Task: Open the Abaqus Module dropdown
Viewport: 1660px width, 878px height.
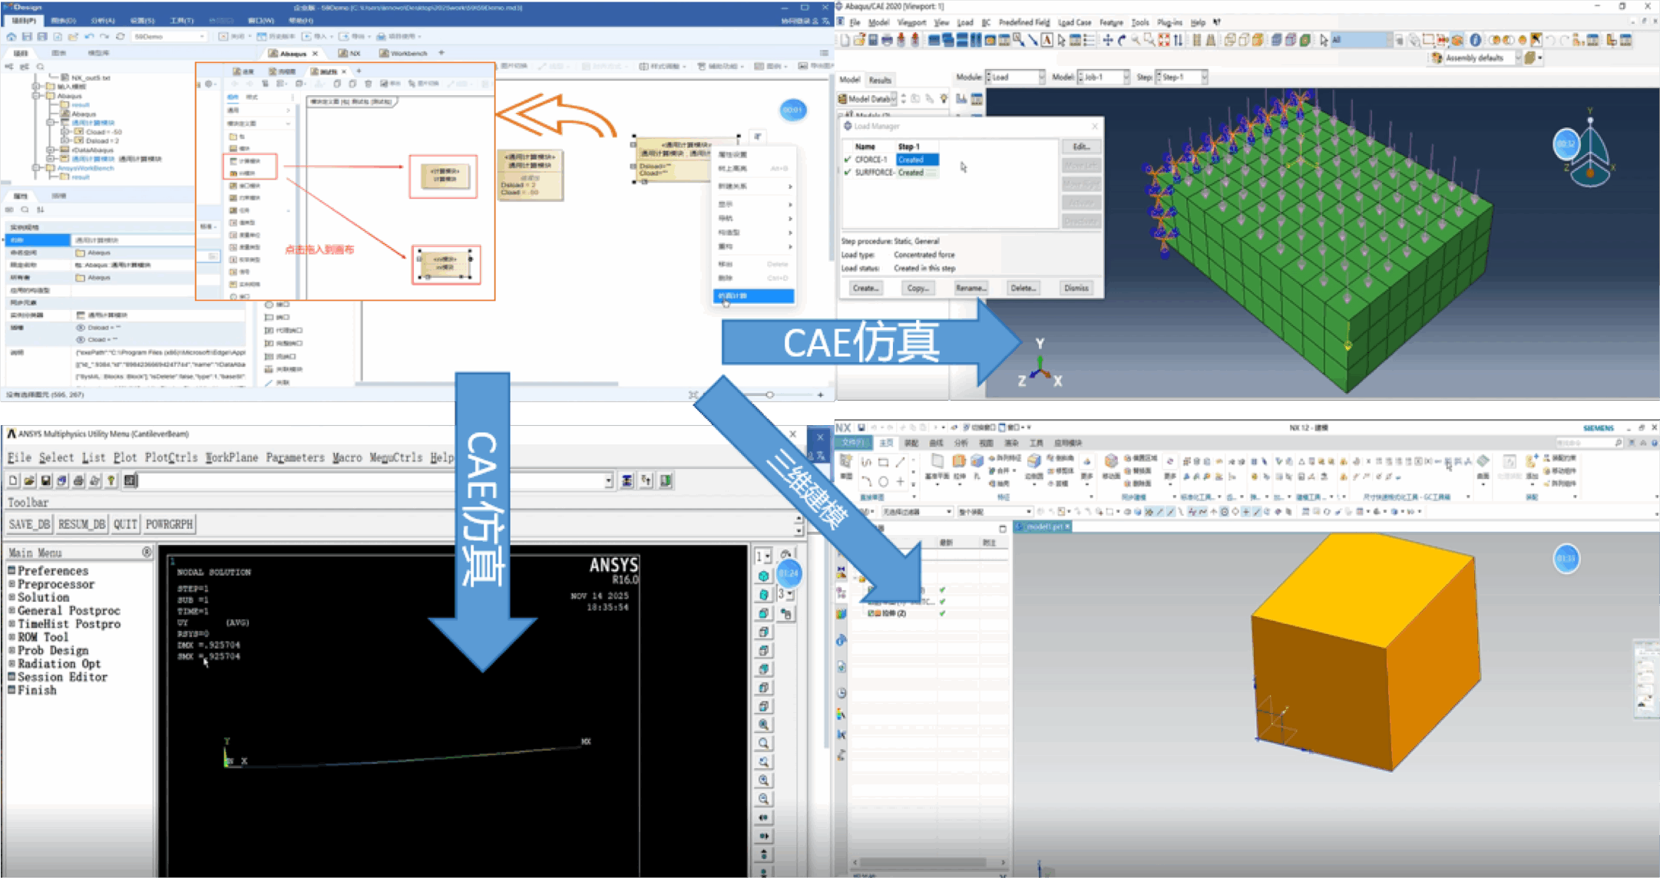Action: [1015, 78]
